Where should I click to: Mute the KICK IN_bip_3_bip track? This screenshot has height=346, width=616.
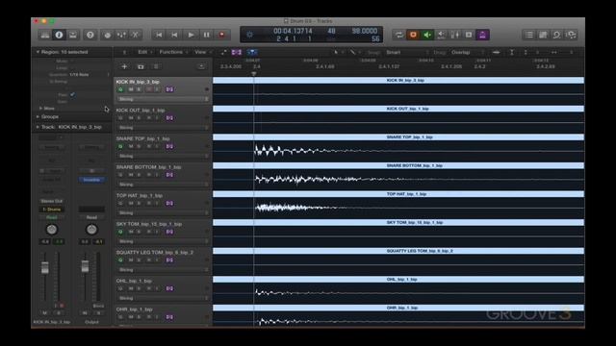click(131, 89)
